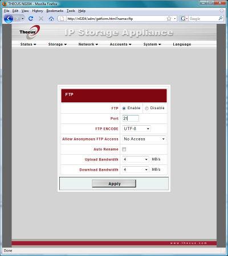Image resolution: width=228 pixels, height=256 pixels.
Task: Open the Storage navigation menu
Action: 57,44
